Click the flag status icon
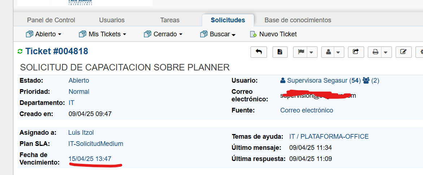423x175 pixels. point(301,52)
